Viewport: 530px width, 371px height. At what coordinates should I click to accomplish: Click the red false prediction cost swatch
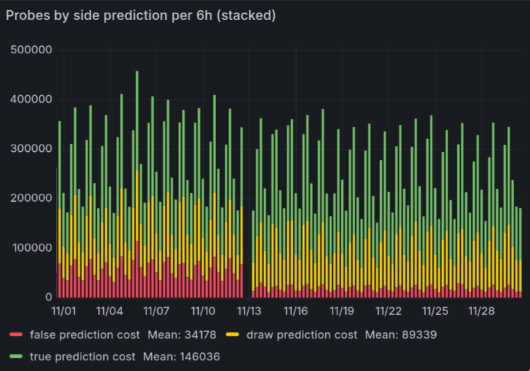[x=17, y=334]
